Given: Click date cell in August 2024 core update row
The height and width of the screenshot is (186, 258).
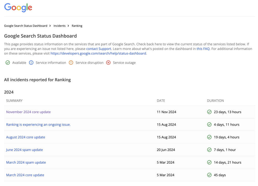Looking at the screenshot, I should point(166,137).
